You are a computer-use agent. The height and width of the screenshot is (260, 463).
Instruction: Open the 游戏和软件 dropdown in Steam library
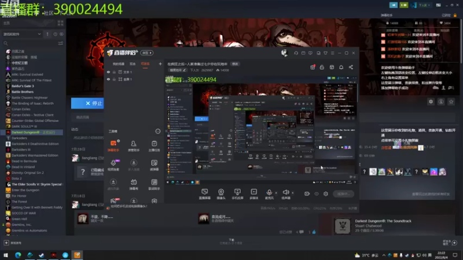(22, 34)
